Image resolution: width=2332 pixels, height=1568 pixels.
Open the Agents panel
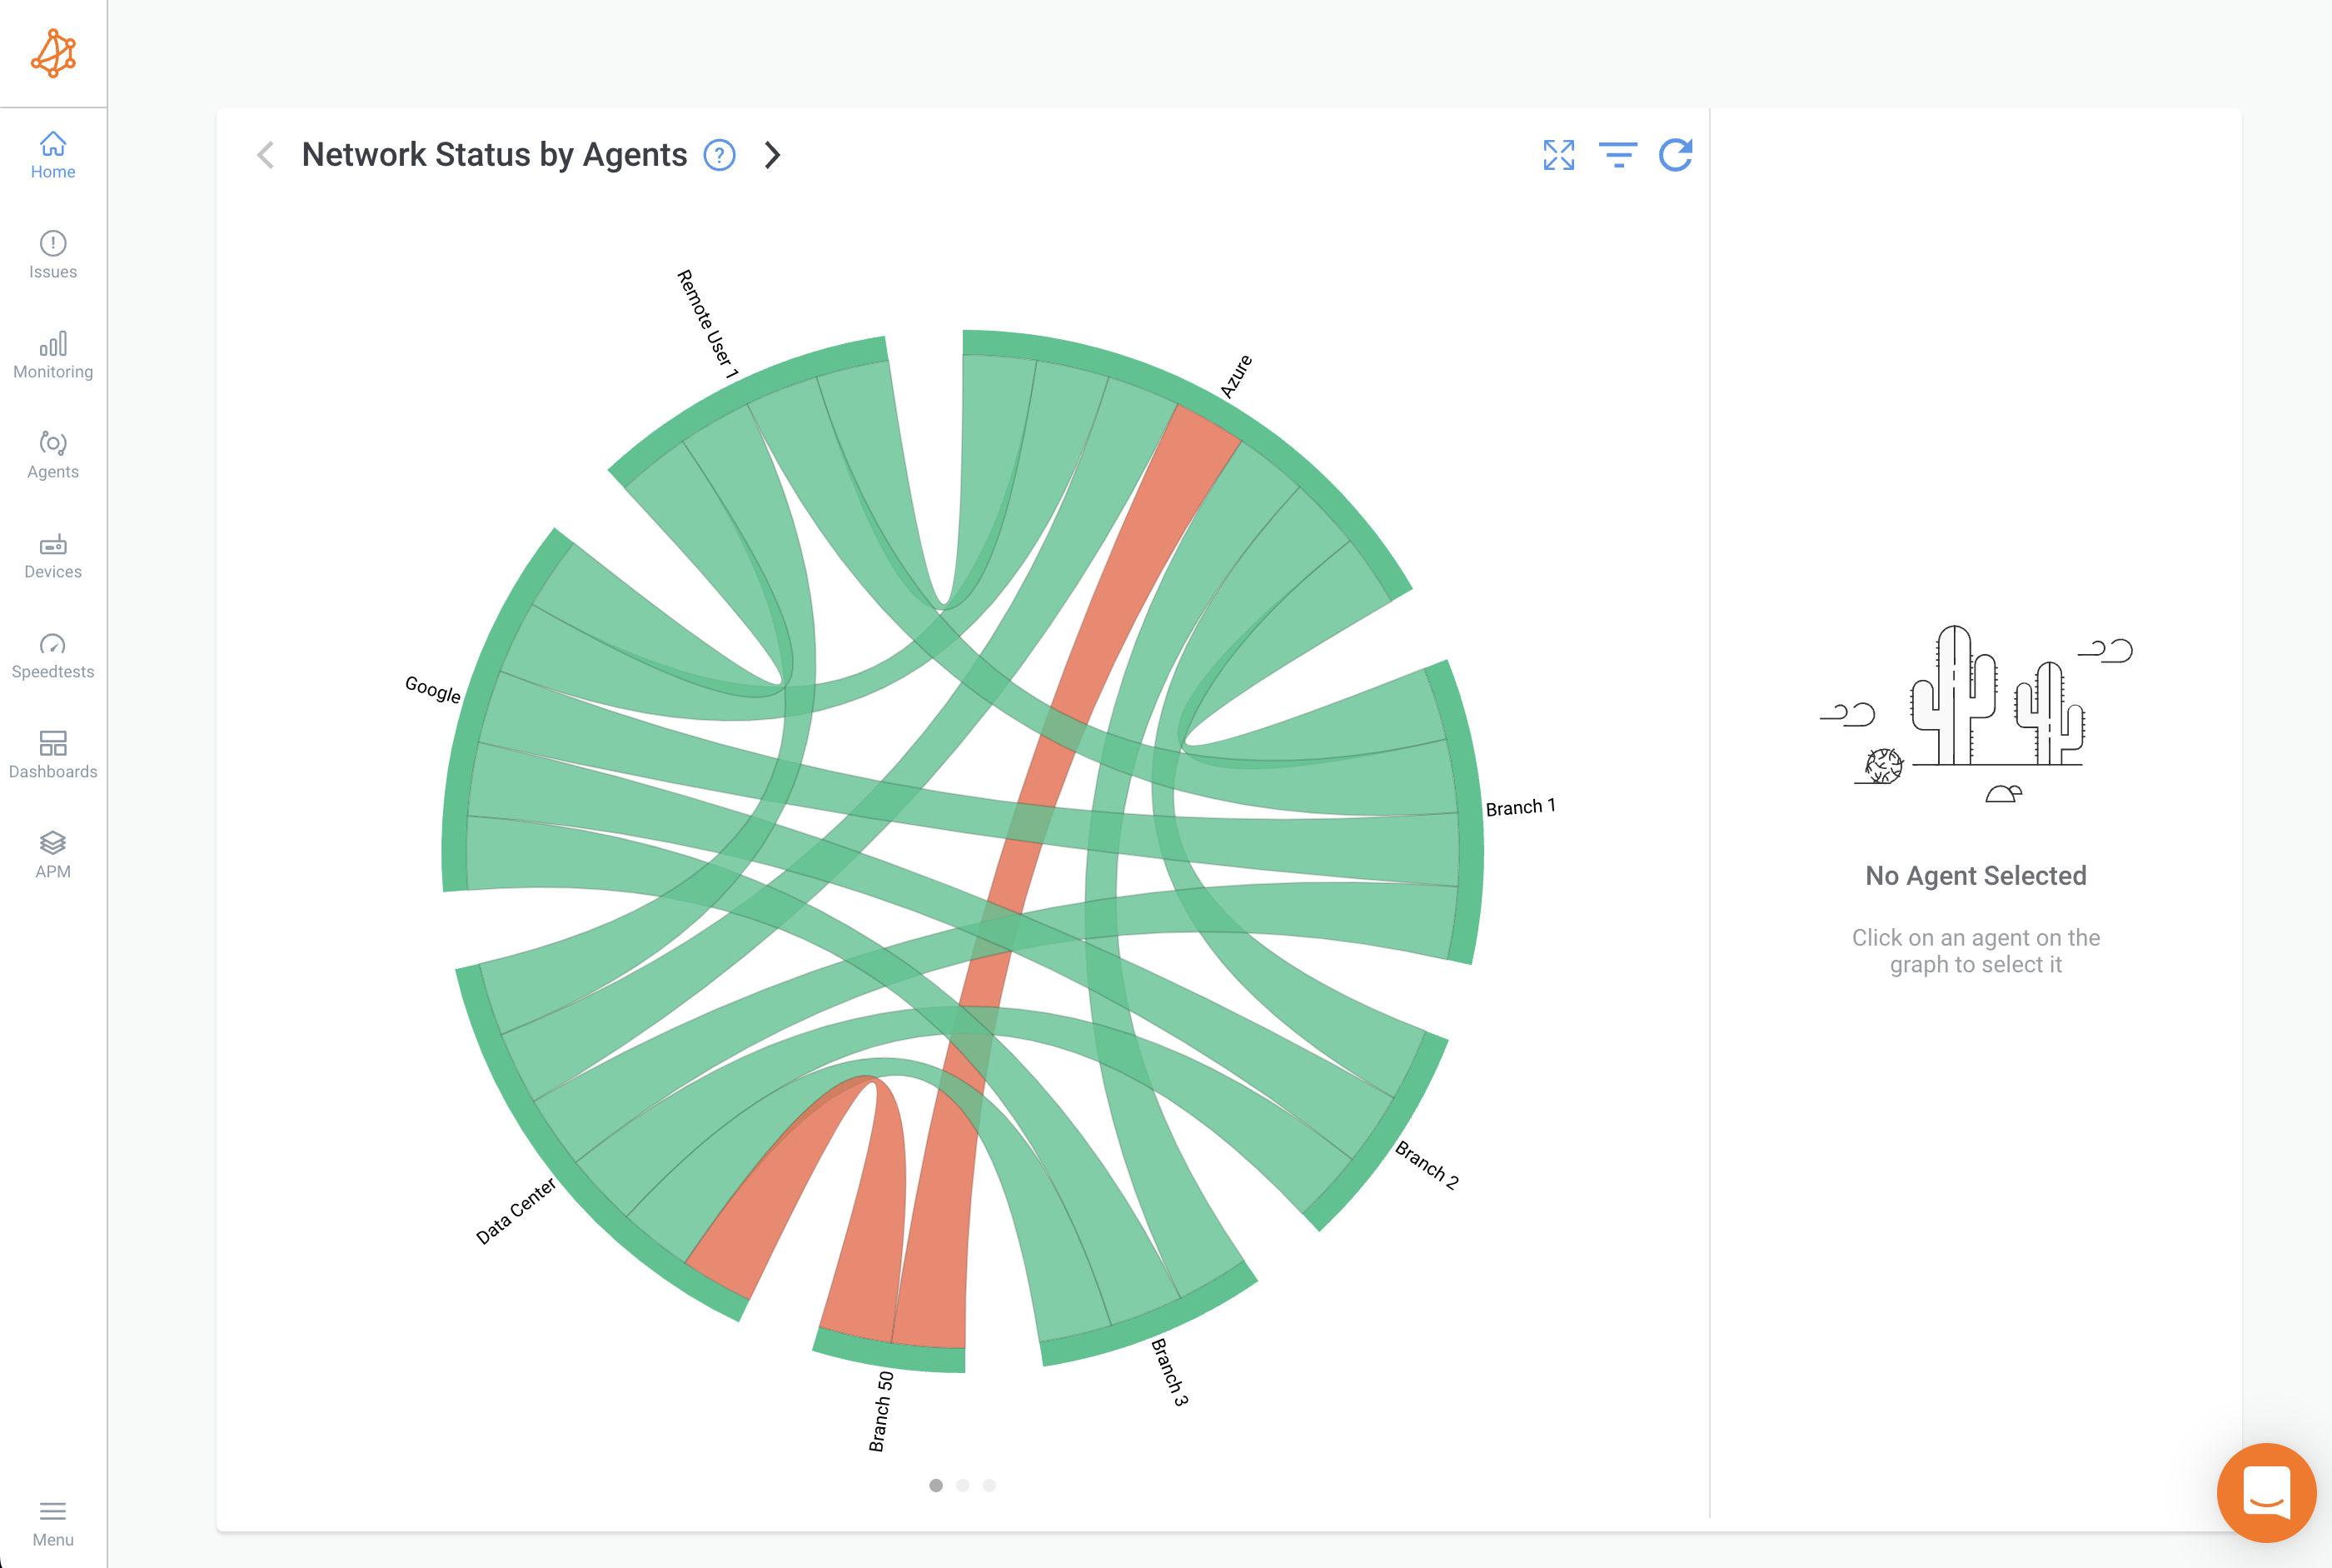(x=52, y=453)
